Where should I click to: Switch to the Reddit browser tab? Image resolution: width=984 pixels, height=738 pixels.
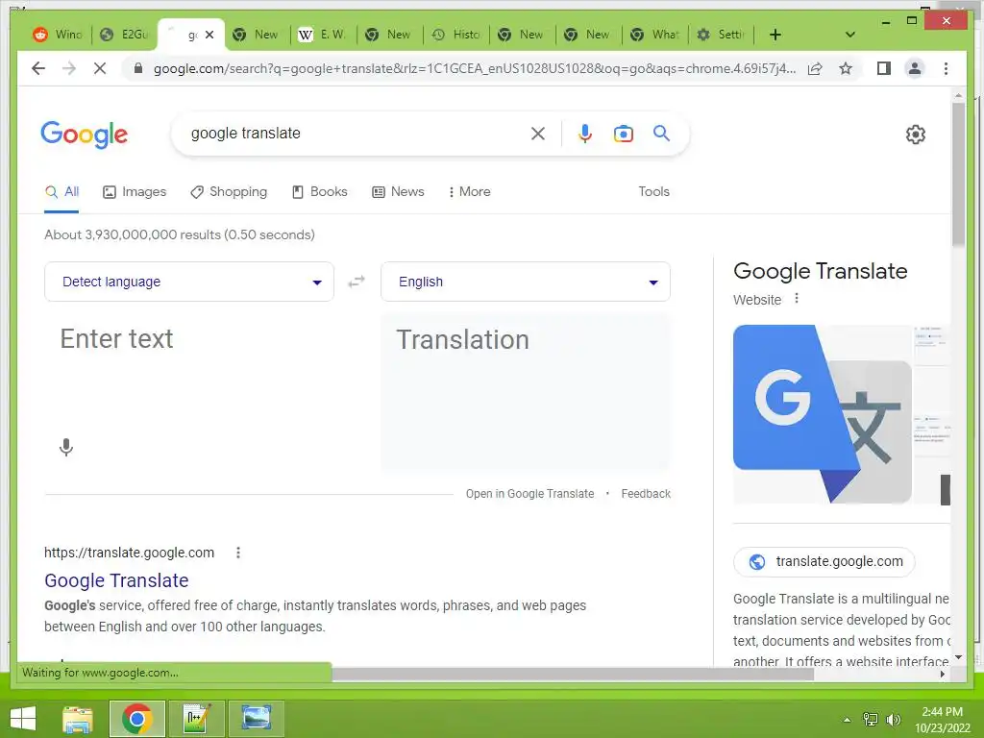tap(58, 35)
